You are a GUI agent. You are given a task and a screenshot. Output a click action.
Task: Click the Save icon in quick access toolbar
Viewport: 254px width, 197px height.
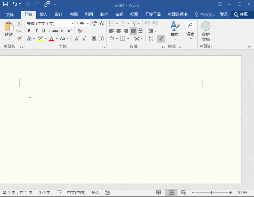pos(5,4)
